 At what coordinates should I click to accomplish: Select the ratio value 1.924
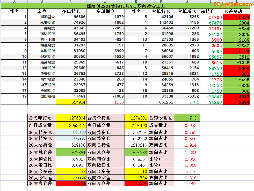(x=187, y=145)
